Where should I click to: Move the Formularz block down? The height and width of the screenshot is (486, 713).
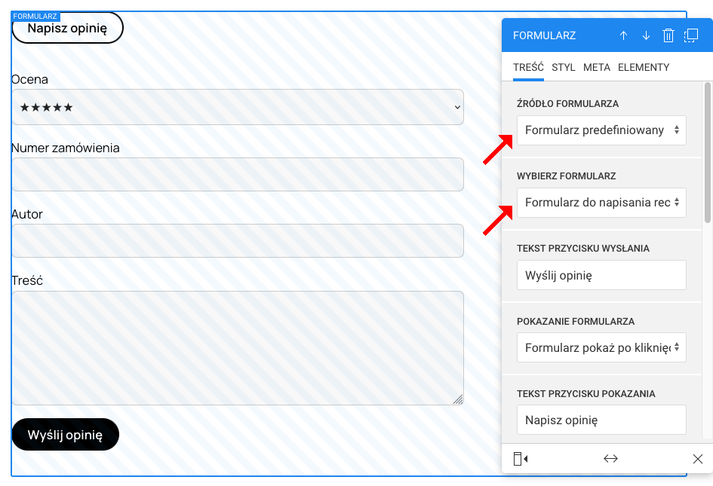pyautogui.click(x=646, y=35)
